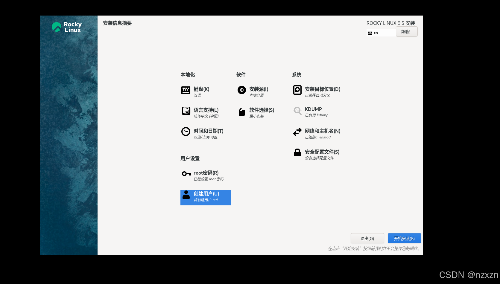Open 时间和日期(T) settings
The image size is (500, 284).
pos(208,131)
